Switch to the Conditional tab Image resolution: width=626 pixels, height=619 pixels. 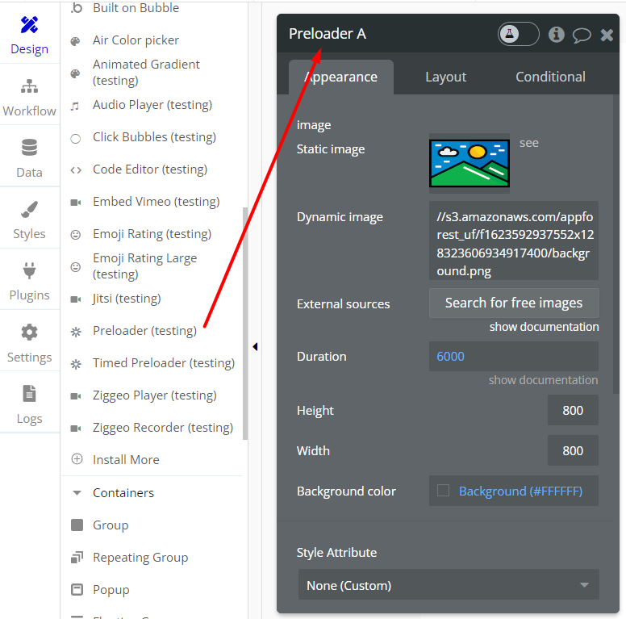pos(550,77)
